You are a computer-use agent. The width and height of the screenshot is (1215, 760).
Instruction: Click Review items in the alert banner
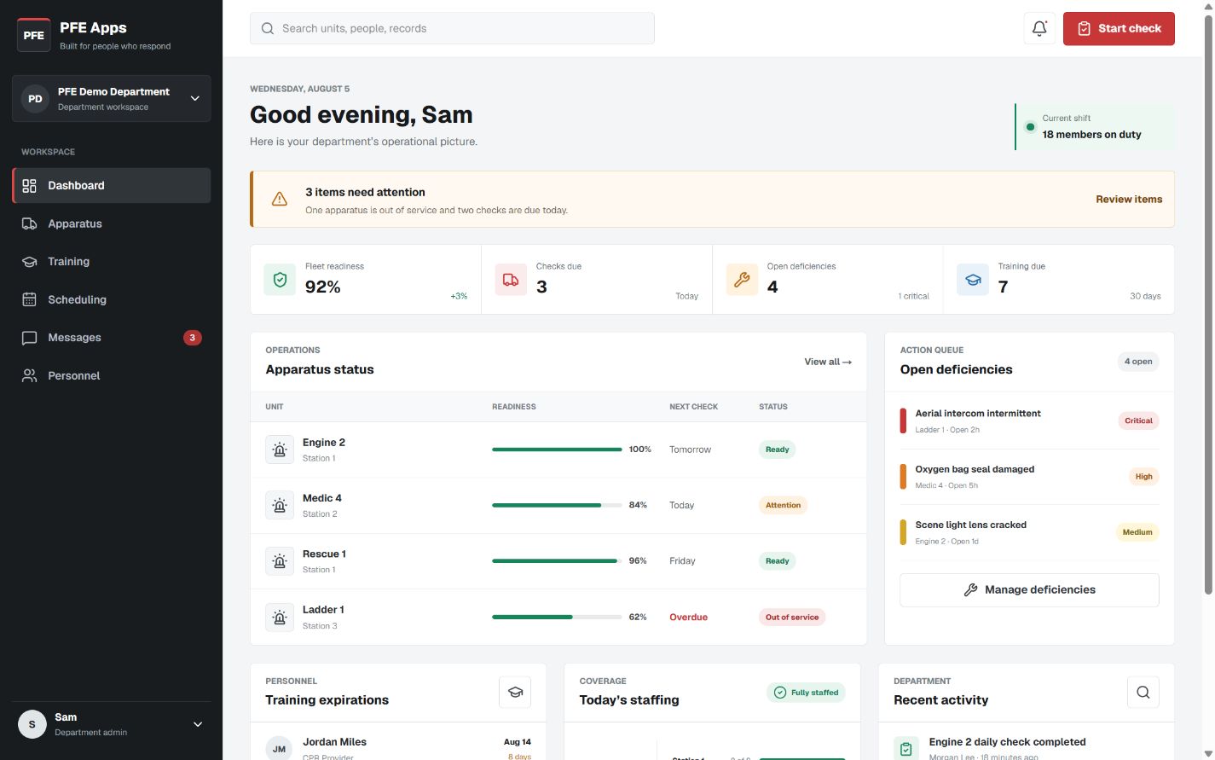1129,199
